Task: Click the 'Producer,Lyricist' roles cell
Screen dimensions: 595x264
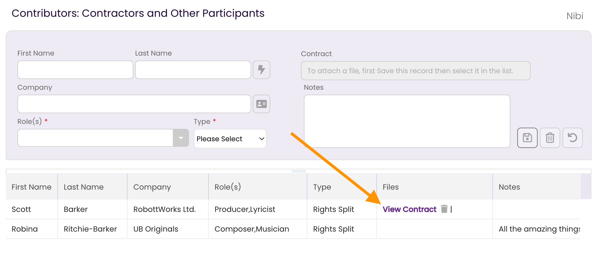Action: point(258,209)
